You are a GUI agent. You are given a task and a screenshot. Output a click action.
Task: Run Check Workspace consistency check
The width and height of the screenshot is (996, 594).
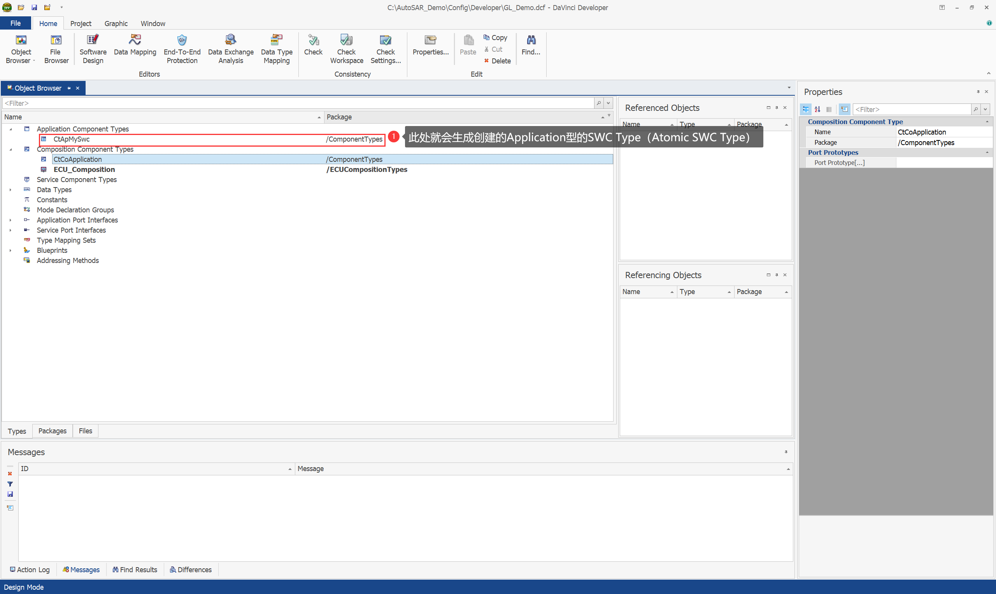click(x=346, y=49)
